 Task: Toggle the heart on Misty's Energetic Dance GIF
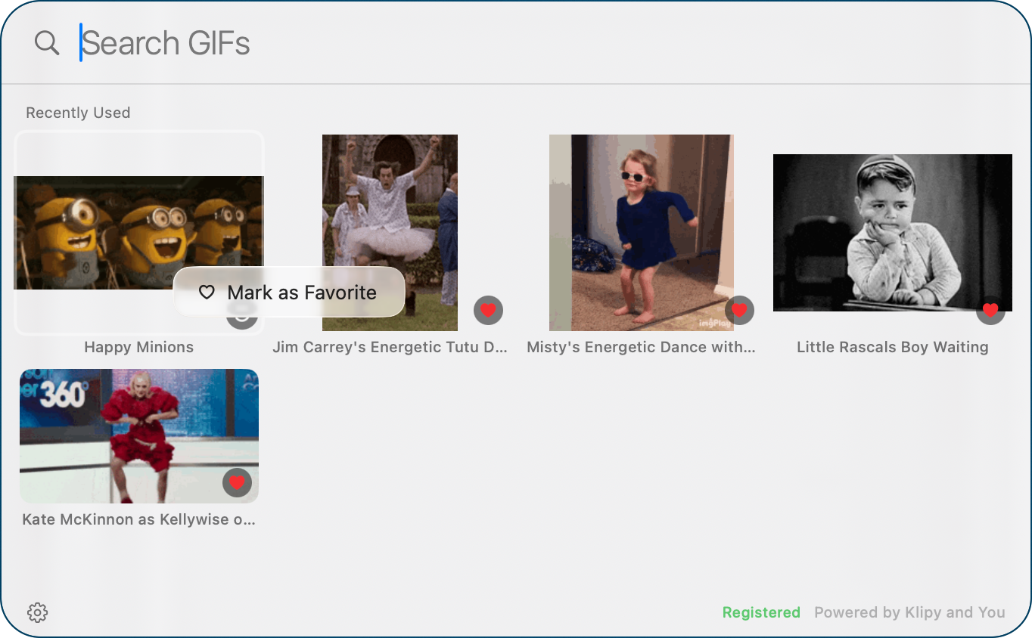point(740,310)
